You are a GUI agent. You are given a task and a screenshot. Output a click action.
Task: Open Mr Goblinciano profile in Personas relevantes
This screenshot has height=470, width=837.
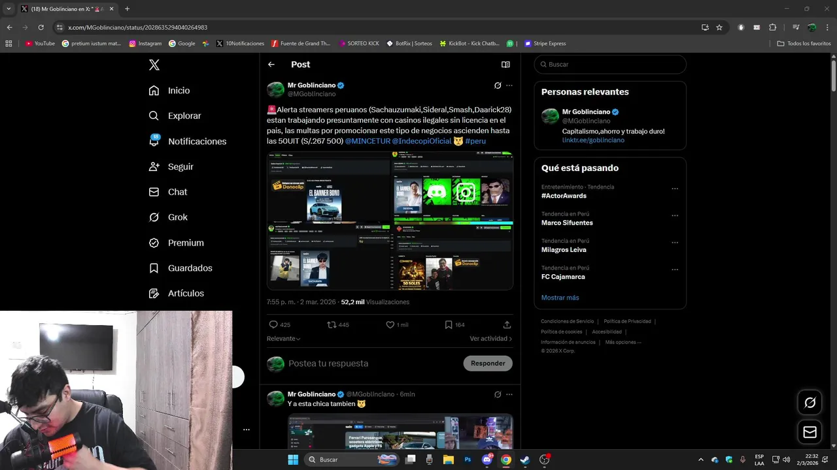pos(586,112)
